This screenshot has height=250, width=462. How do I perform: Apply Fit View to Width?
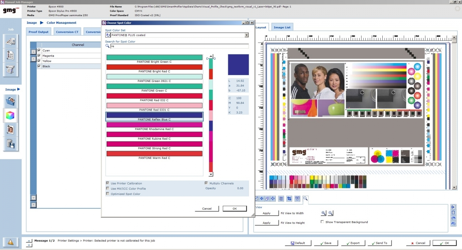point(266,213)
